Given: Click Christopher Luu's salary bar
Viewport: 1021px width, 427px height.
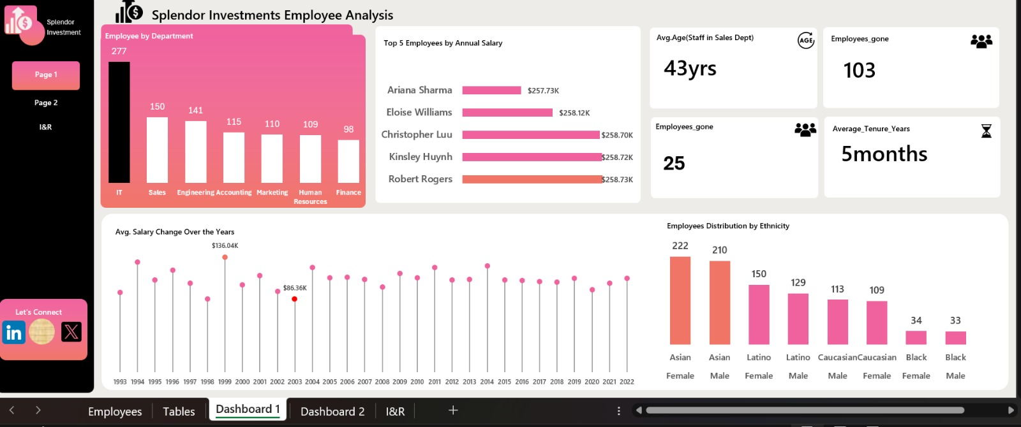Looking at the screenshot, I should [531, 135].
